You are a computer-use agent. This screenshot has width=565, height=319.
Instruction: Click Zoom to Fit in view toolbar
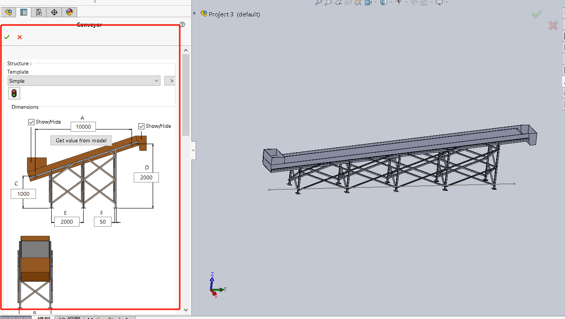click(x=318, y=2)
